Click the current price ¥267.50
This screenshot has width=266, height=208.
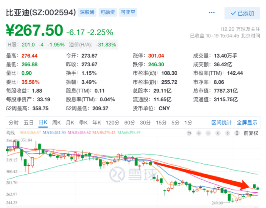coord(35,30)
